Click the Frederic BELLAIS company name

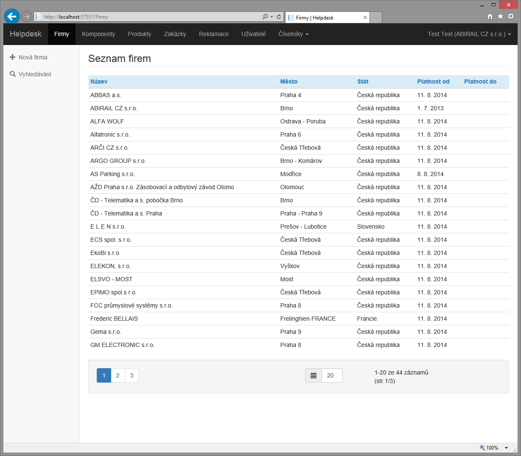pyautogui.click(x=114, y=319)
